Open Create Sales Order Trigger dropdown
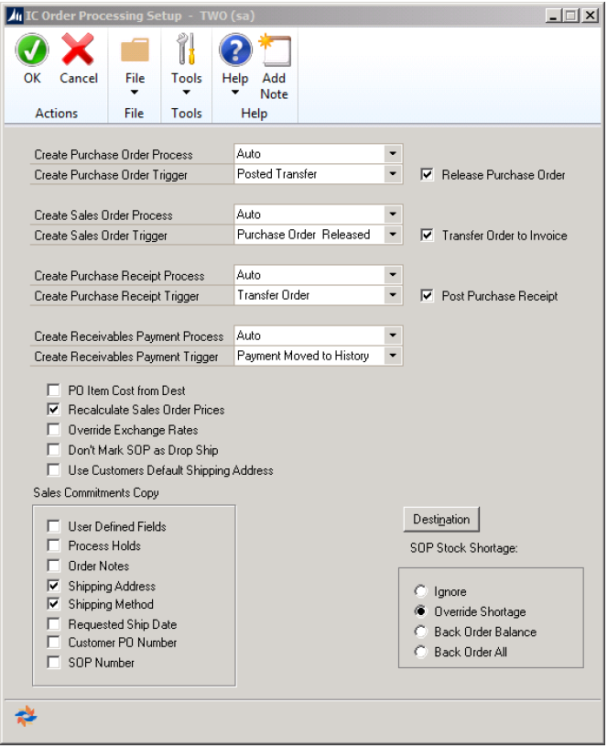 392,235
